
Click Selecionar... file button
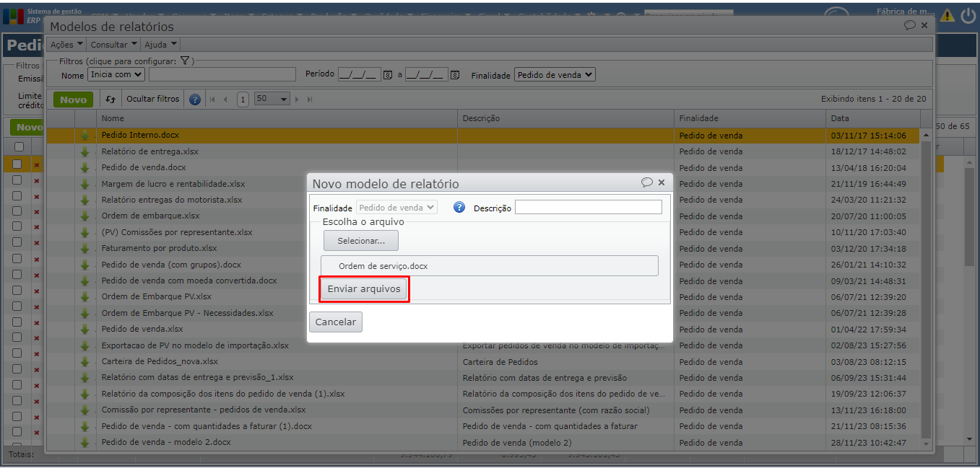pyautogui.click(x=361, y=240)
